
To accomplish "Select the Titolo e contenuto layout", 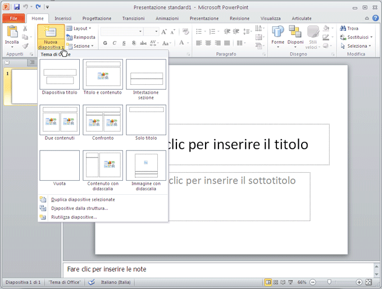I will click(103, 77).
